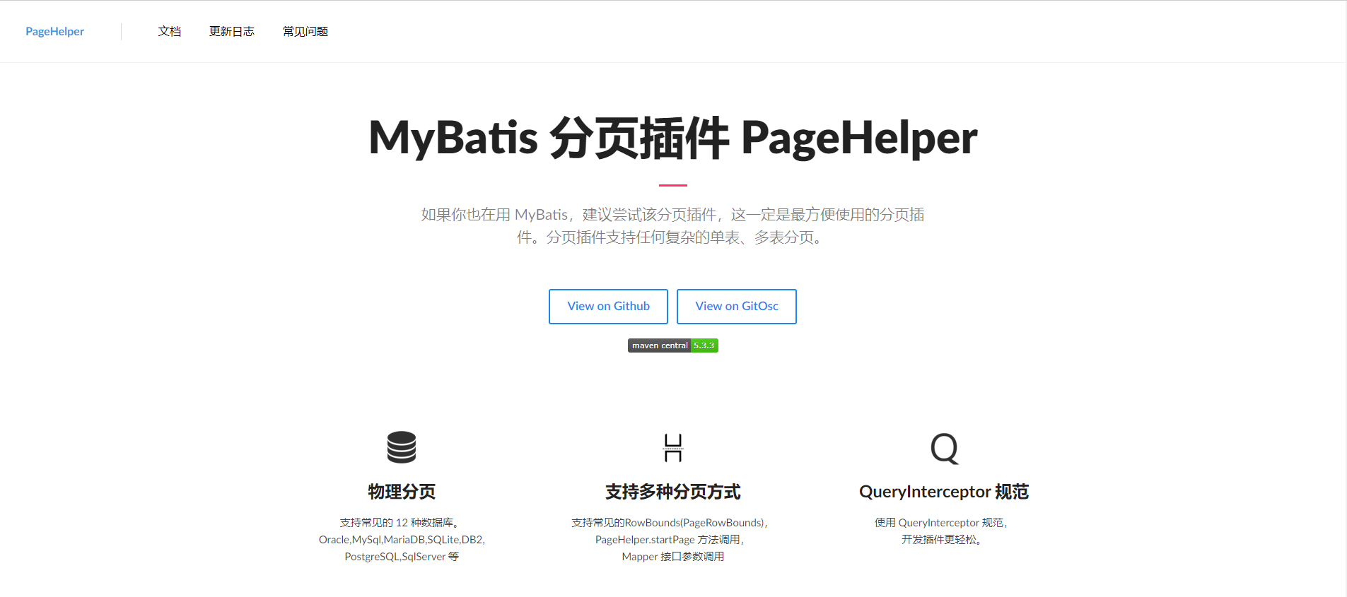Click the database stack icon
1347x597 pixels.
pyautogui.click(x=402, y=447)
